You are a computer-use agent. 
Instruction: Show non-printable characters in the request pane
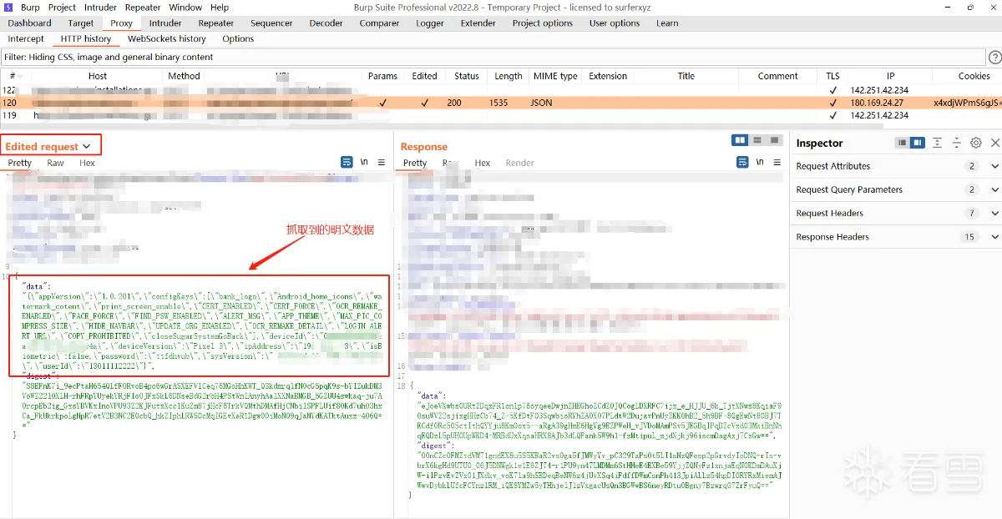(x=364, y=163)
